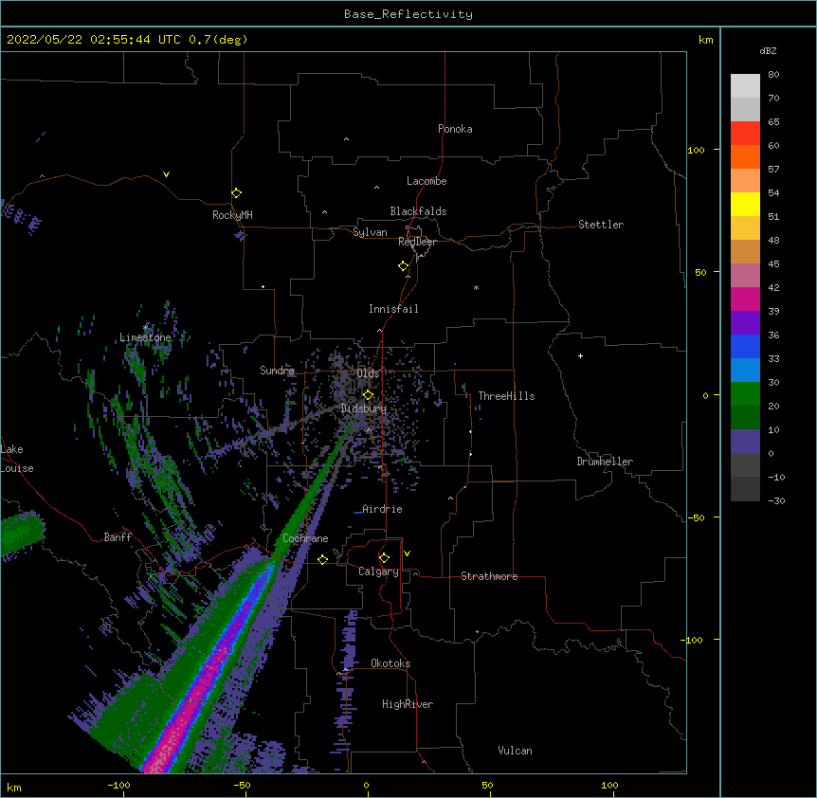Click the yellow radar marker near RockyMH
Viewport: 817px width, 798px height.
[236, 193]
